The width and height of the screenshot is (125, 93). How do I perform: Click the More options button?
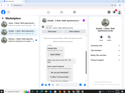74,32
